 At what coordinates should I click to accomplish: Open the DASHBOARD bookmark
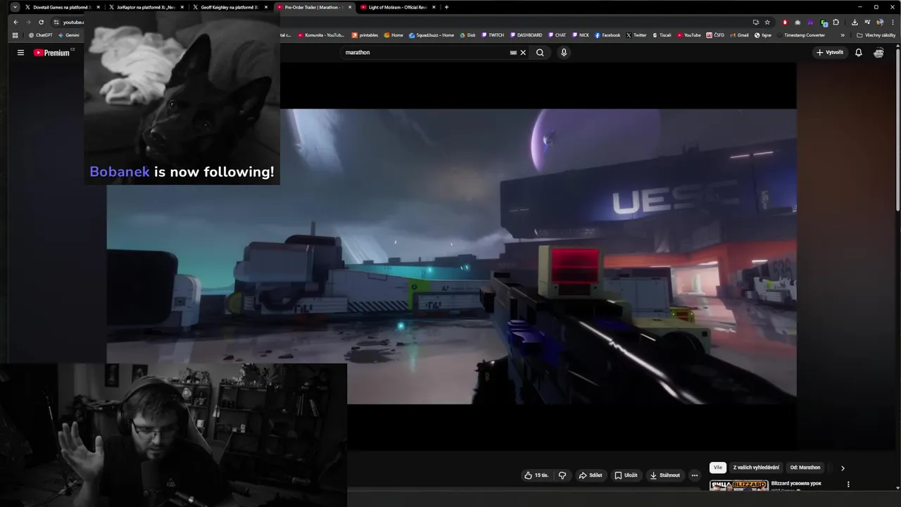point(526,35)
